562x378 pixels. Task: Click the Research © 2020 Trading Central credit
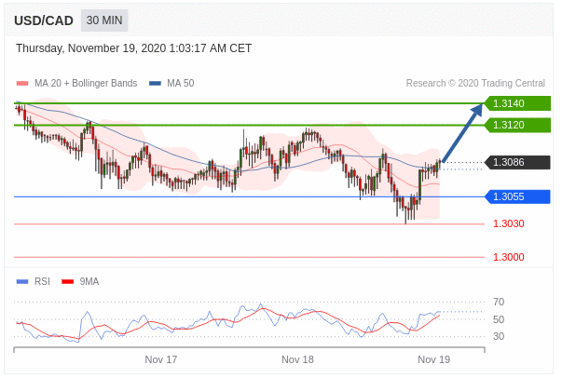coord(475,84)
